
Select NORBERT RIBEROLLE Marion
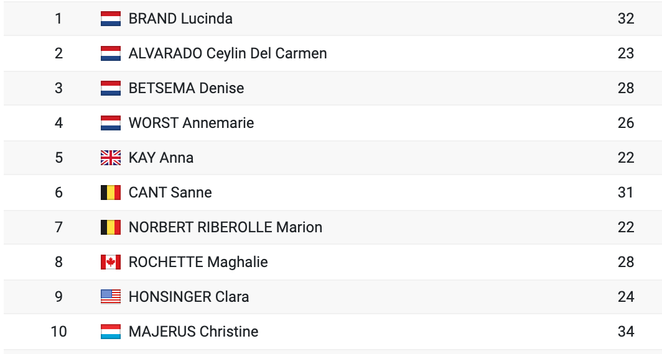[225, 227]
